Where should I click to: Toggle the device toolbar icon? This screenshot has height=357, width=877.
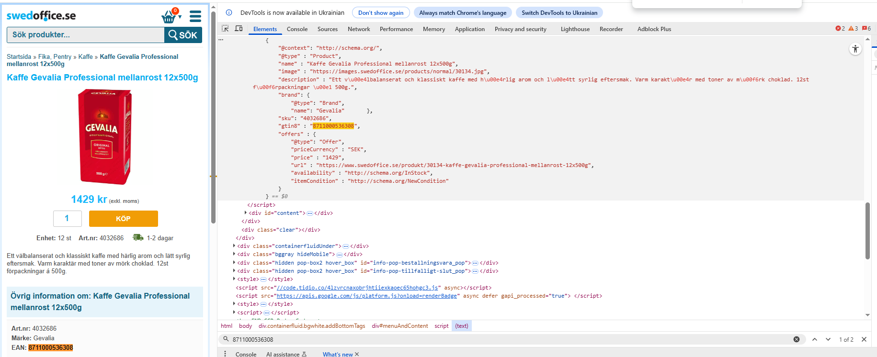click(239, 29)
